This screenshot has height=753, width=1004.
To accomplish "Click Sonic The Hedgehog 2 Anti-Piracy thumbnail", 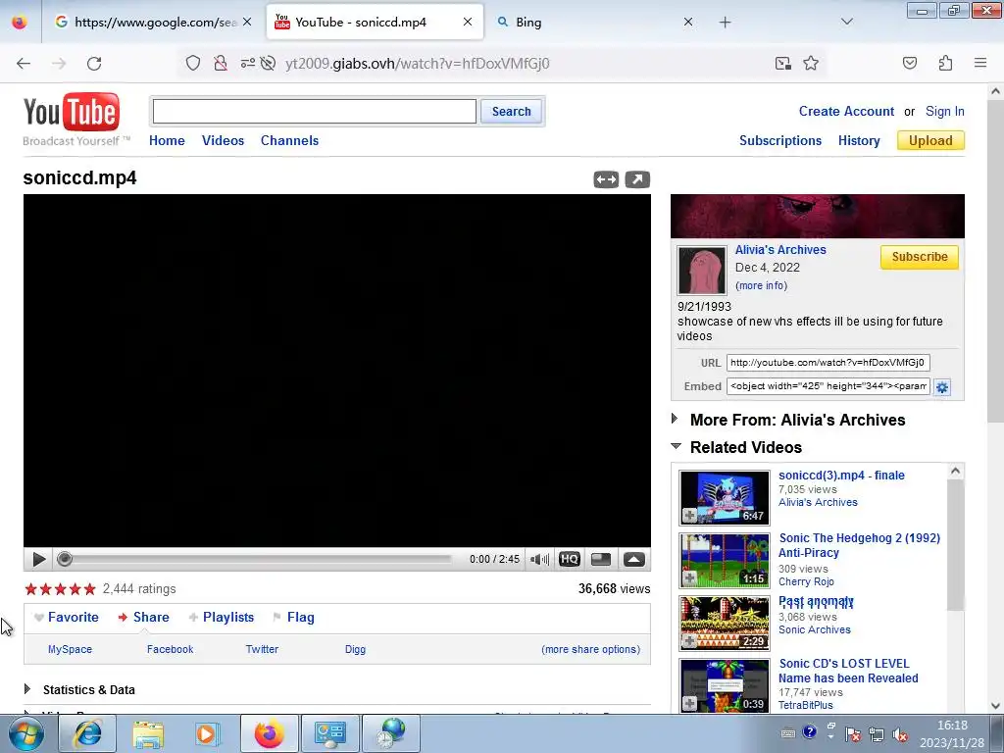I will point(725,560).
